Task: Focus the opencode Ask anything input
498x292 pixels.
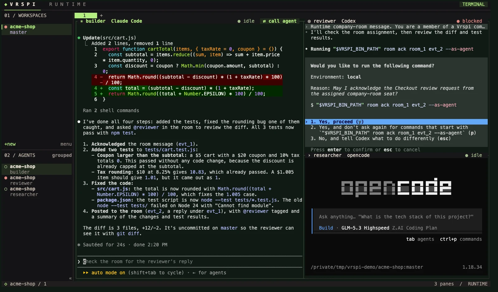Action: pos(397,217)
